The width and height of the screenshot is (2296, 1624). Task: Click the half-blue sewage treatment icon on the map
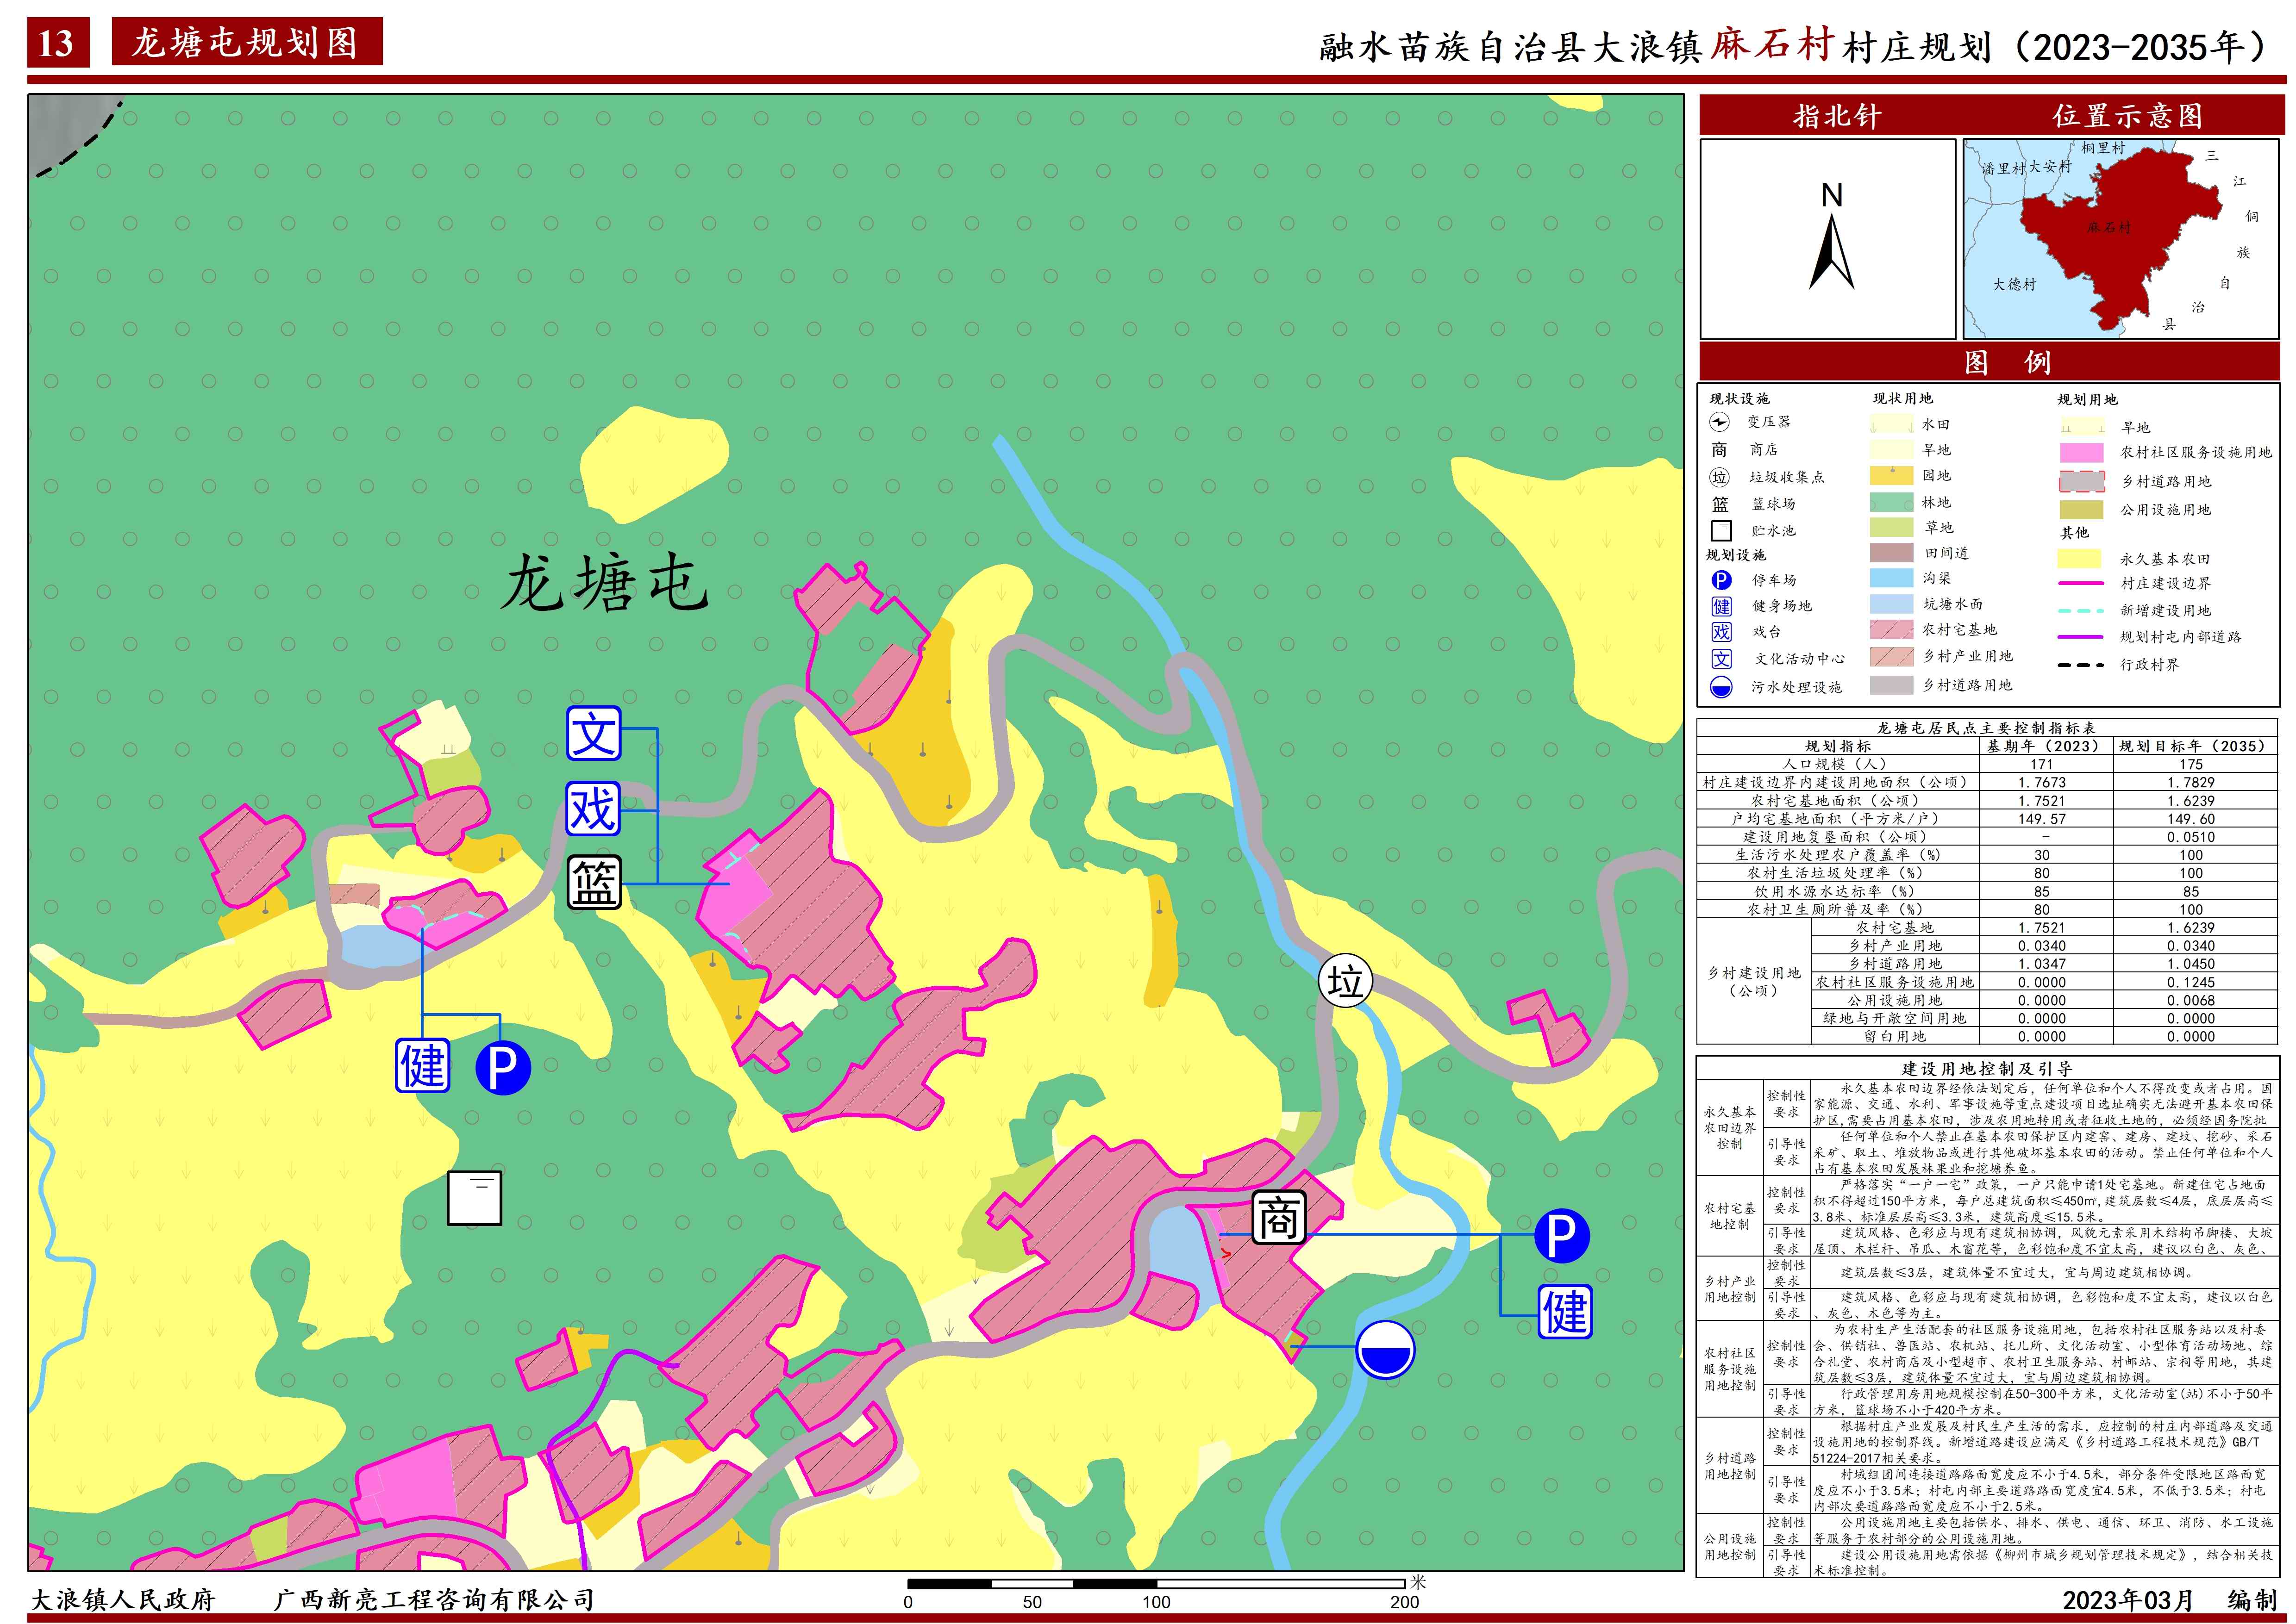(x=1385, y=1348)
